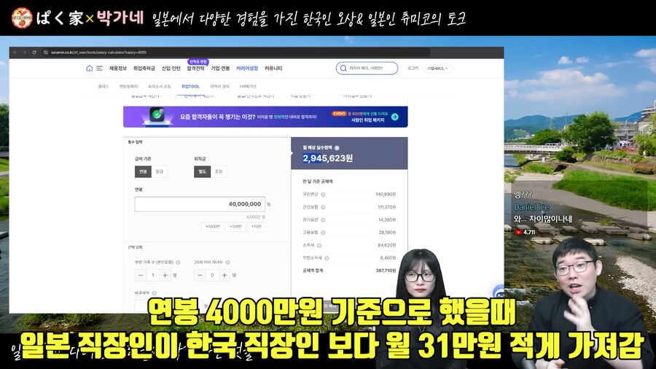Click the banner arrow circle icon
Viewport: 656px width, 369px height.
(395, 117)
